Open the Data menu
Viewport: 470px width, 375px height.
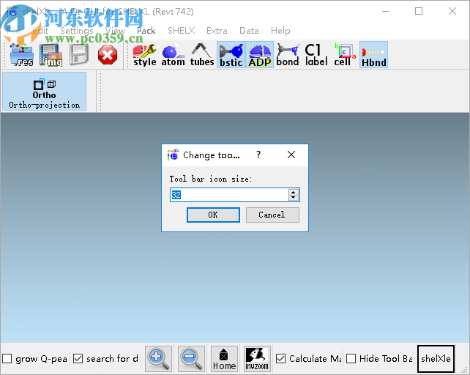[x=249, y=31]
